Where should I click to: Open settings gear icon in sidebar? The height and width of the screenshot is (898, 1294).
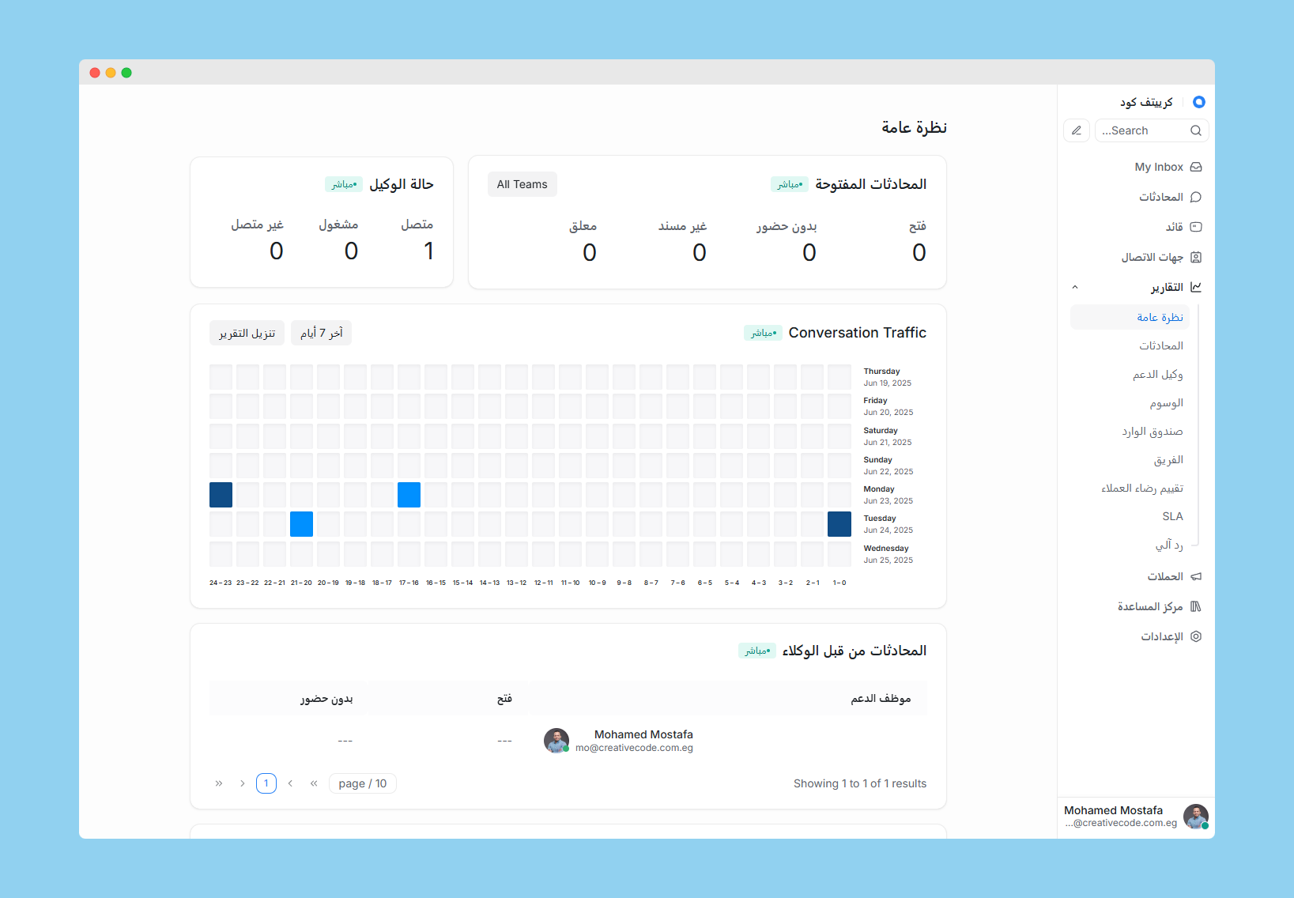coord(1195,636)
